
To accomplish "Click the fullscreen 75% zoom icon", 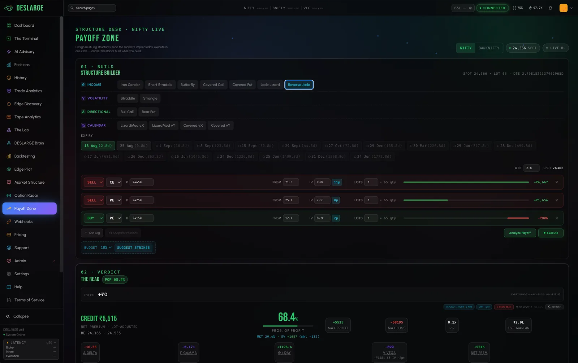I will point(518,8).
